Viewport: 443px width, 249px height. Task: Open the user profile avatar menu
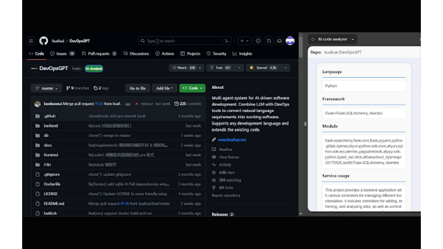coord(290,41)
